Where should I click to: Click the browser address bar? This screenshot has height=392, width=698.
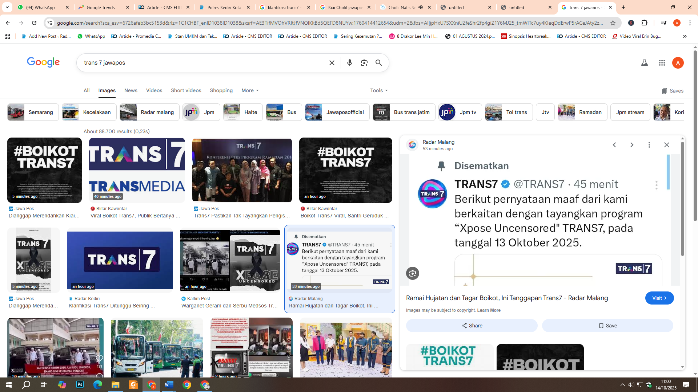(x=330, y=23)
